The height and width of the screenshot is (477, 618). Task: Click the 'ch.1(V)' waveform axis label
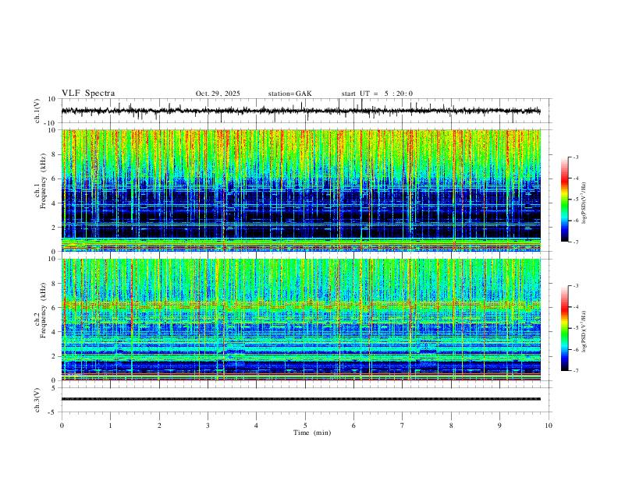[37, 111]
